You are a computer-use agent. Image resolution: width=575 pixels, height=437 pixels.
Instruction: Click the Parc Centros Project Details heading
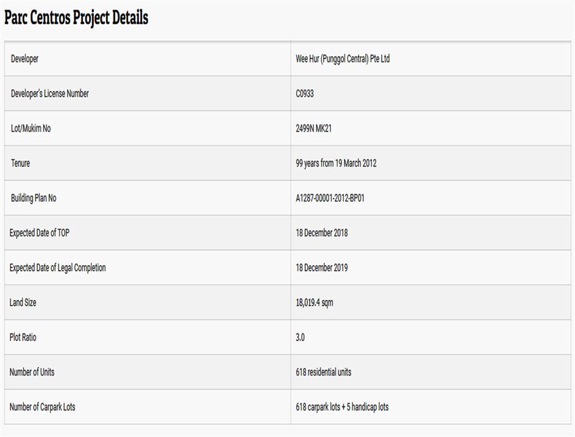76,18
